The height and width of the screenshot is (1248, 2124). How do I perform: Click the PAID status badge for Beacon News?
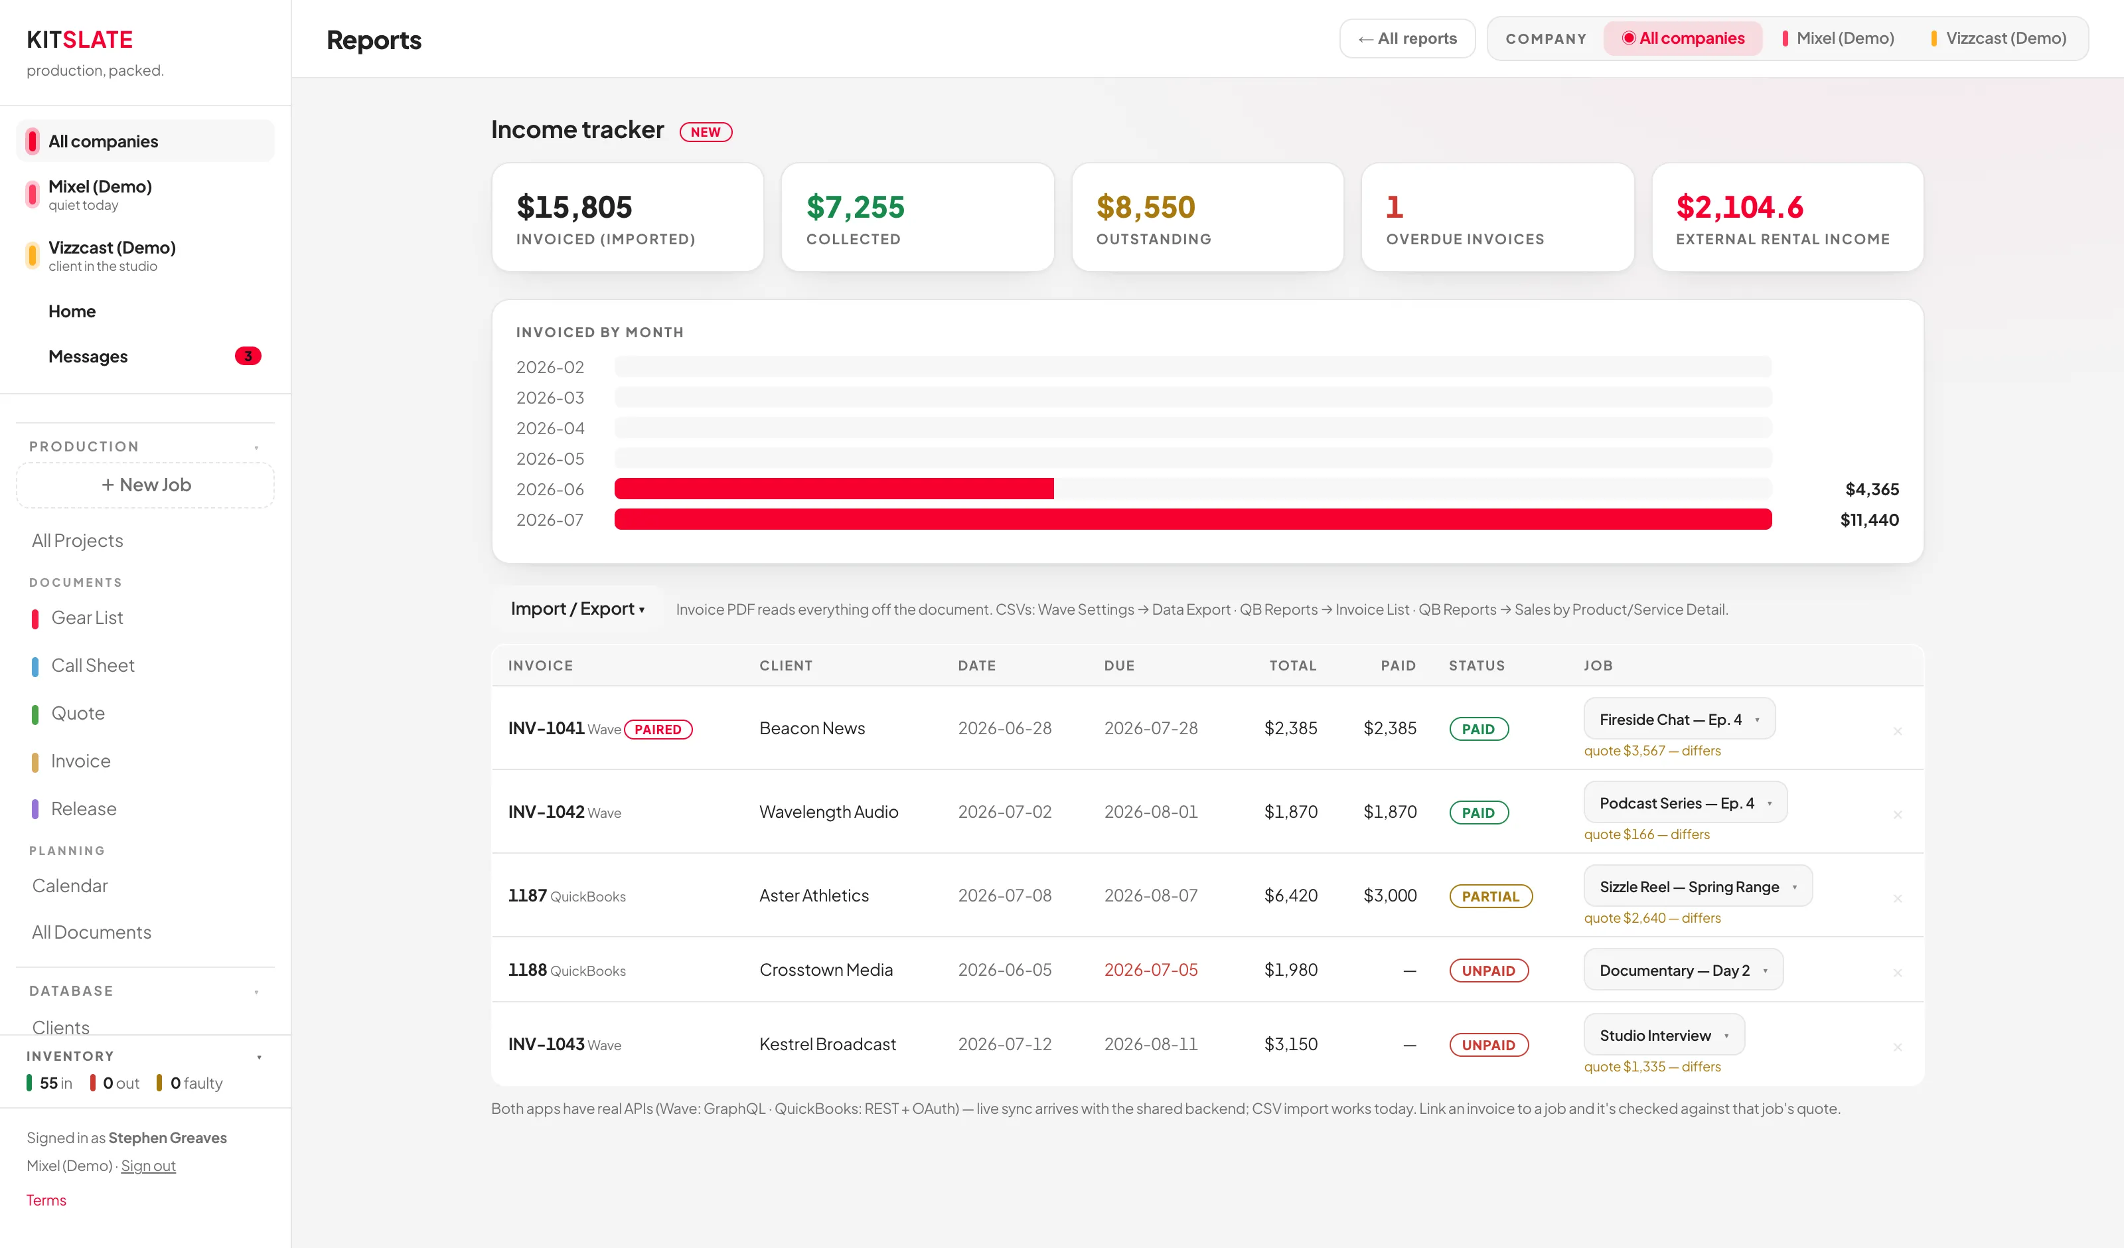point(1478,729)
